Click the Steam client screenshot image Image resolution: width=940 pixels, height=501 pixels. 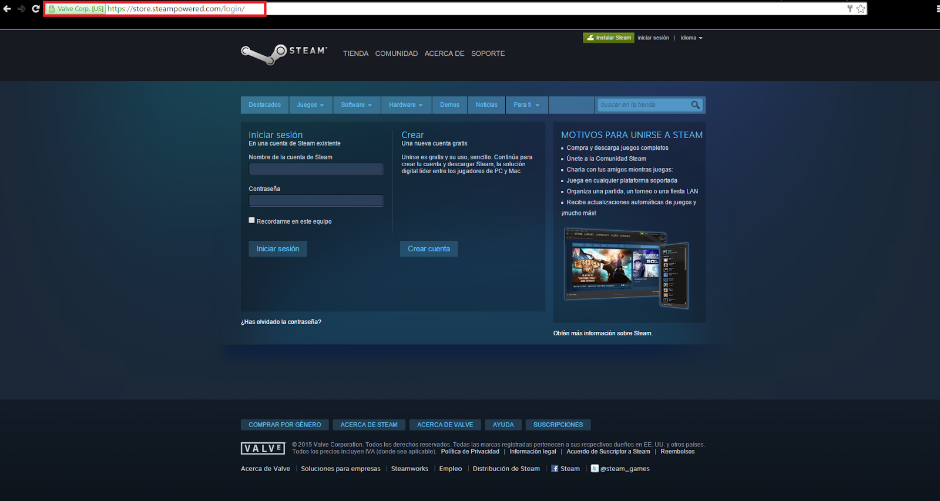click(626, 268)
